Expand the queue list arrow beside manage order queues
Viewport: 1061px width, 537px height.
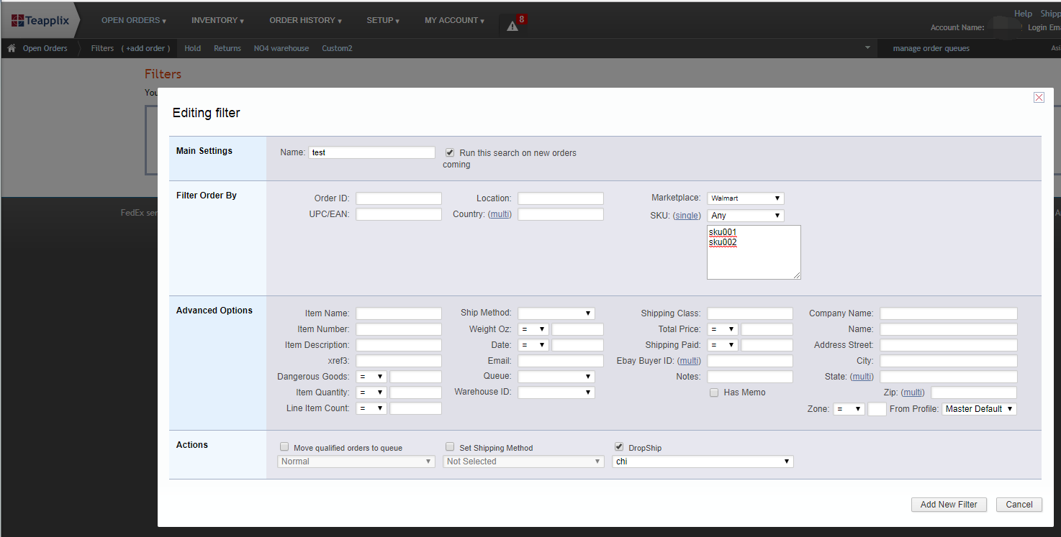[x=867, y=48]
